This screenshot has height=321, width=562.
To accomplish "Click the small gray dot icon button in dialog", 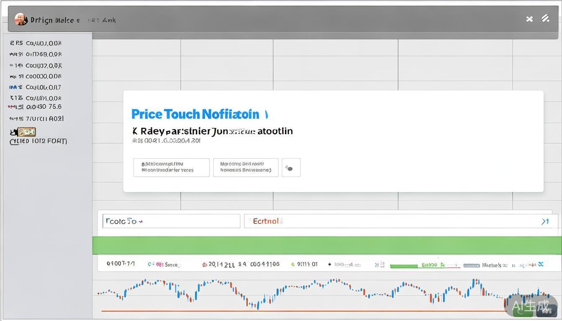I will coord(291,168).
